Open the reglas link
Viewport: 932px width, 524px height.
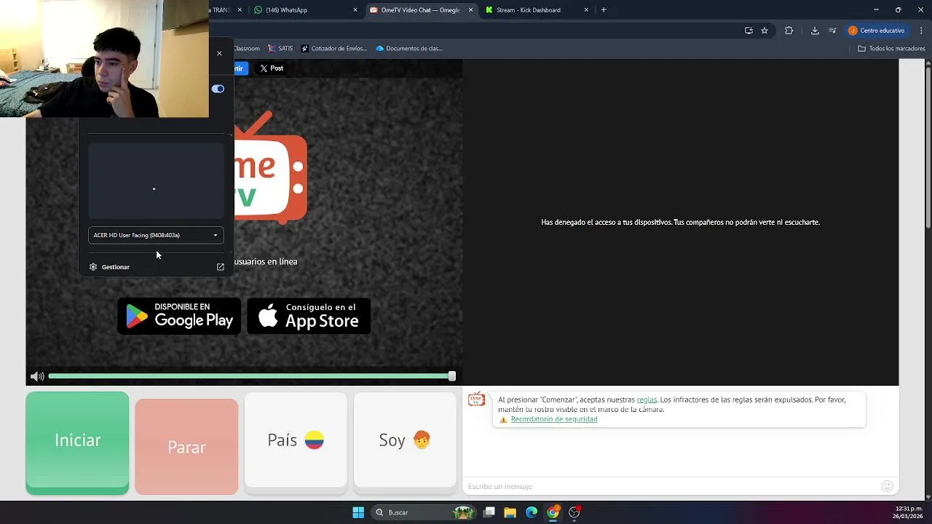tap(647, 400)
